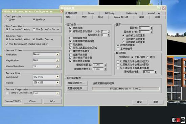Adjust the 大小 vertex size spinner arrows
Image resolution: width=186 pixels, height=124 pixels.
(108, 31)
